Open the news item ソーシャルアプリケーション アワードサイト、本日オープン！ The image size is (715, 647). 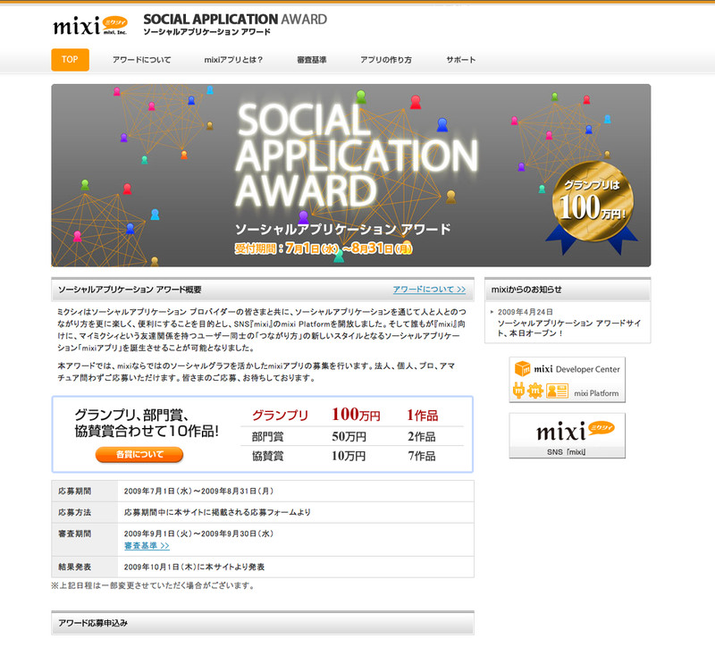(x=569, y=328)
